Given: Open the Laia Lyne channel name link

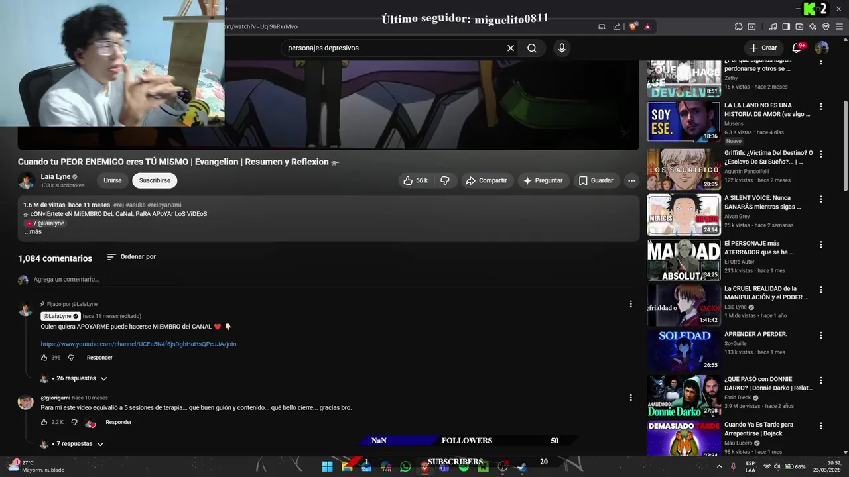Looking at the screenshot, I should click(x=55, y=177).
